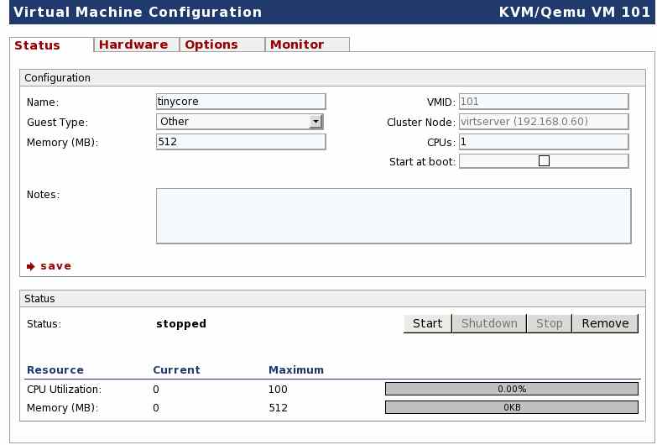657x445 pixels.
Task: Click the Memory (MB) input field
Action: 241,142
